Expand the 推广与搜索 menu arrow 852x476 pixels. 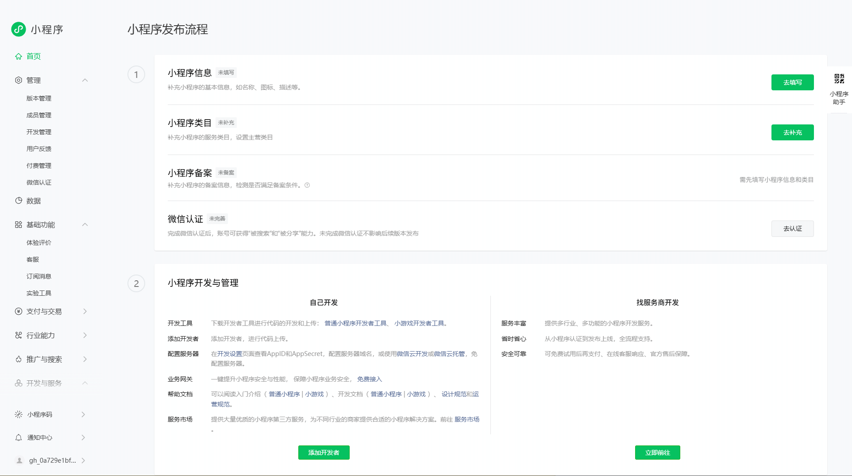coord(85,359)
